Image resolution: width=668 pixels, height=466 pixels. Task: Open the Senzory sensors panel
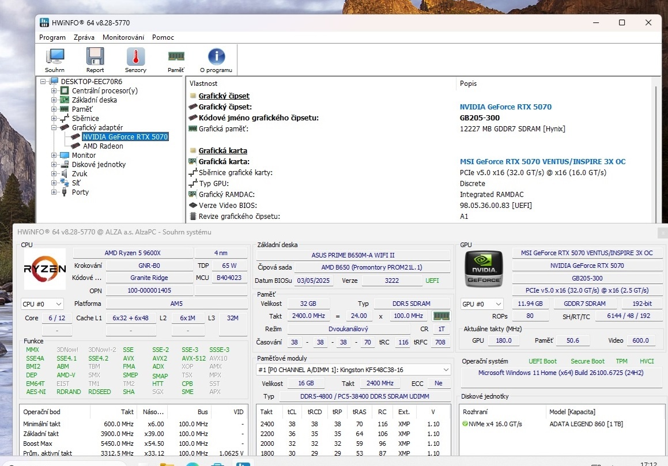click(x=135, y=58)
